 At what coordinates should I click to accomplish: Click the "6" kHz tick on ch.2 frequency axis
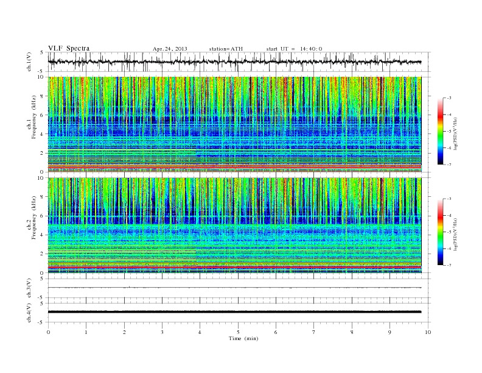tap(42, 216)
